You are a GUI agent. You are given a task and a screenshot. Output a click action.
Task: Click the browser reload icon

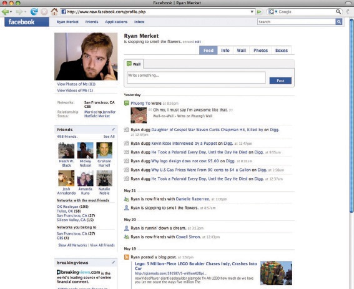(34, 11)
